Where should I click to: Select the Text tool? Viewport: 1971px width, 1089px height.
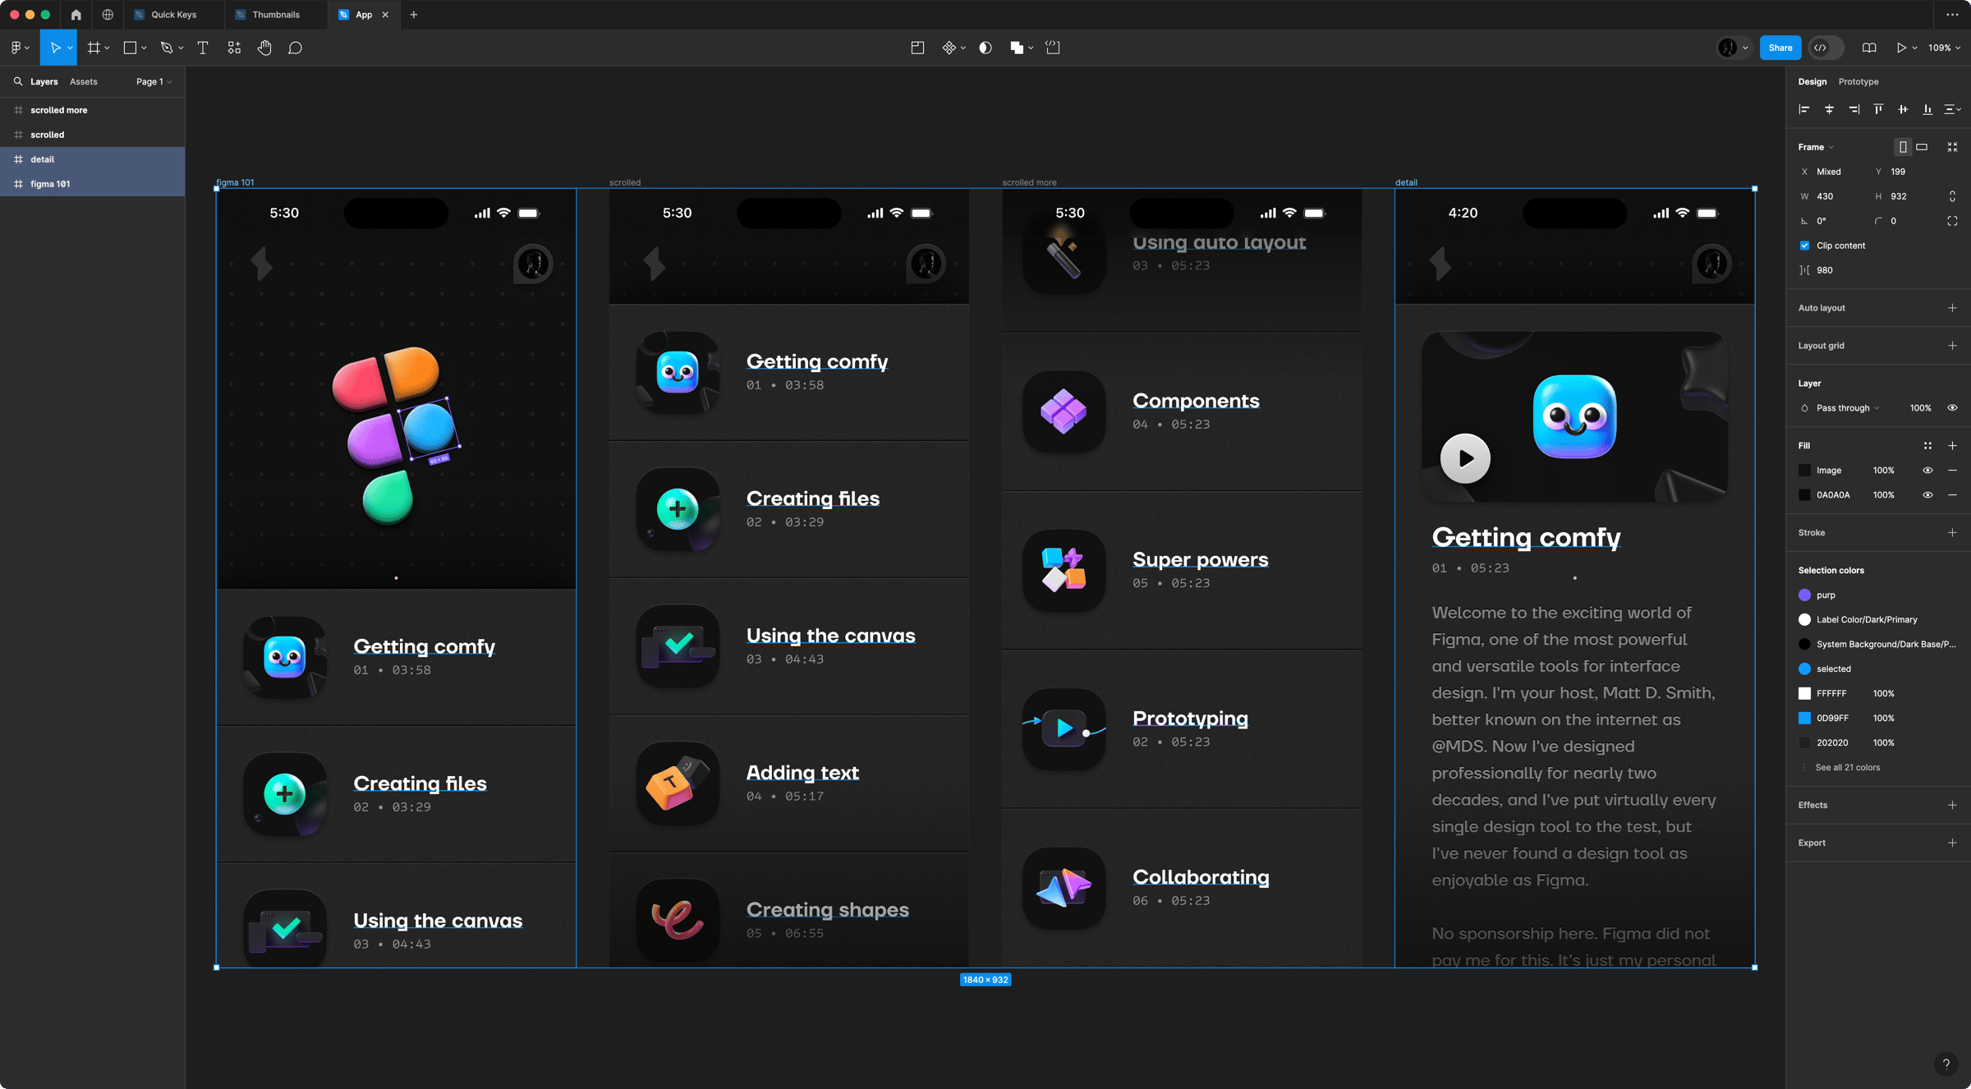pyautogui.click(x=203, y=48)
